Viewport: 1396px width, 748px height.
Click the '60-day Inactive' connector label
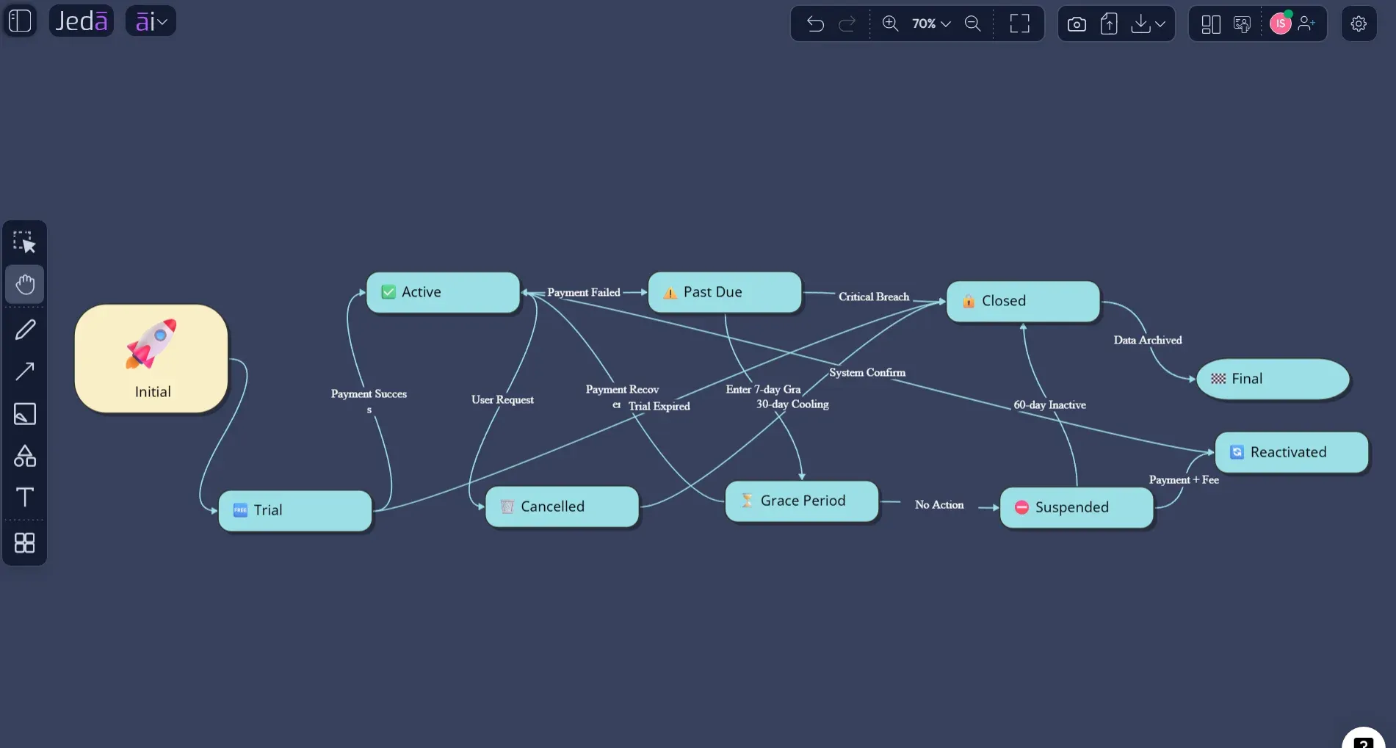click(x=1049, y=404)
